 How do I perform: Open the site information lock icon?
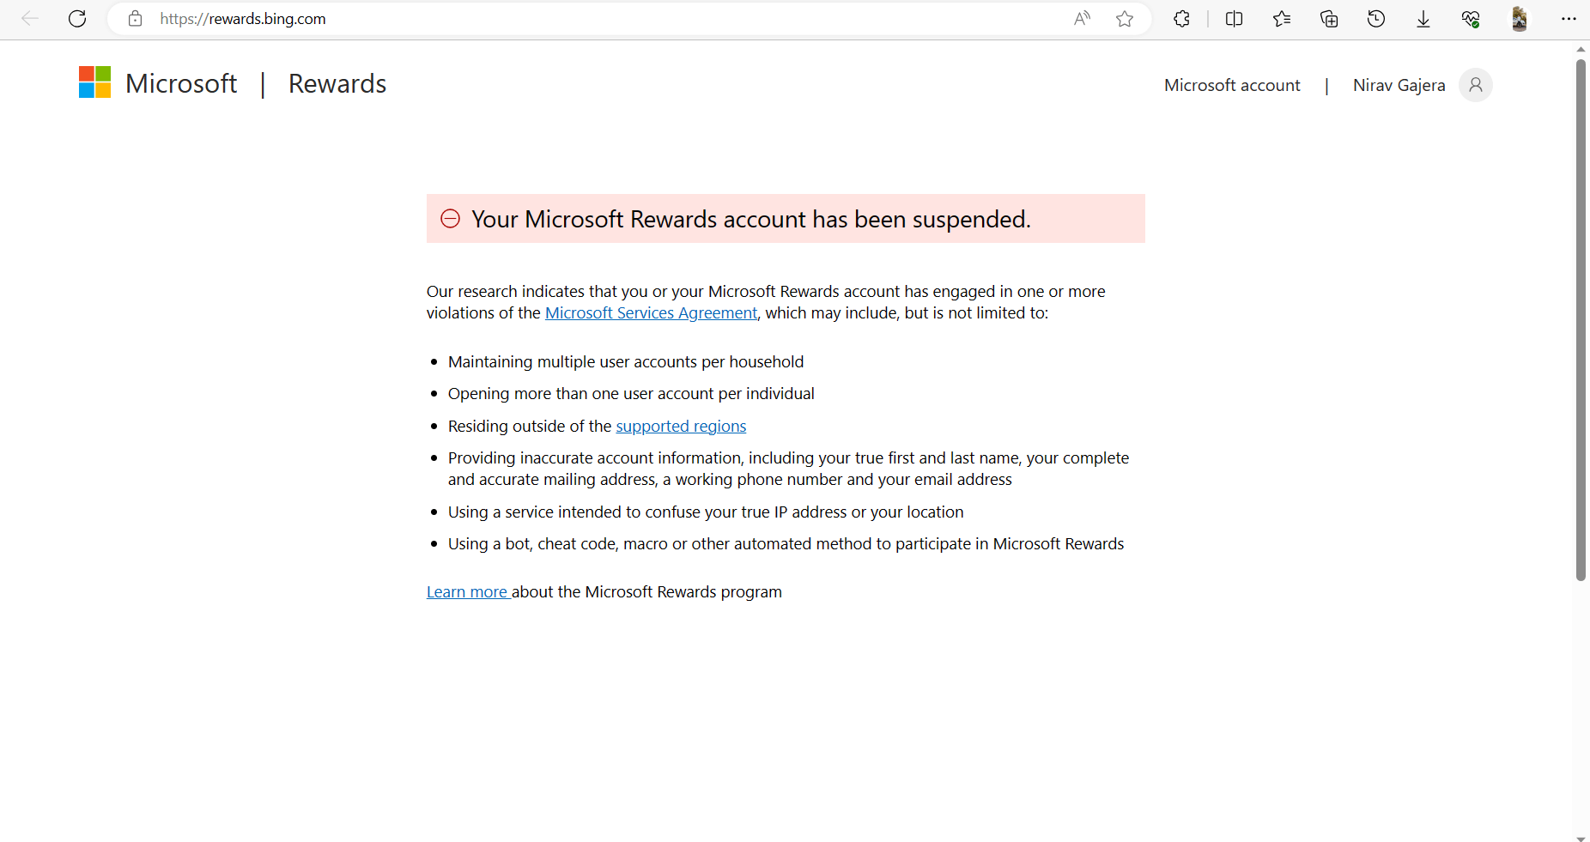pyautogui.click(x=135, y=19)
